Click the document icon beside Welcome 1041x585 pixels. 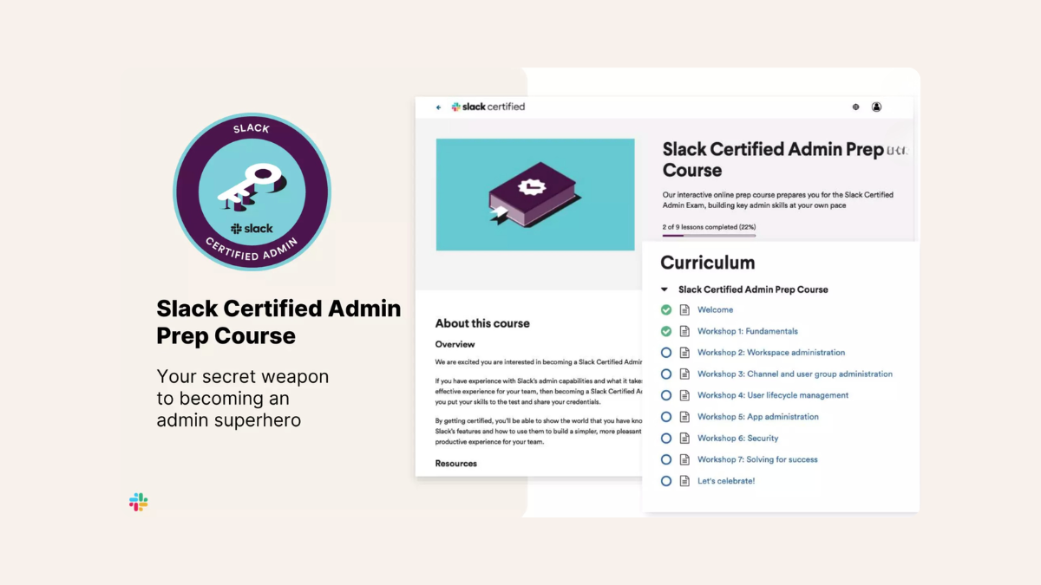coord(684,309)
